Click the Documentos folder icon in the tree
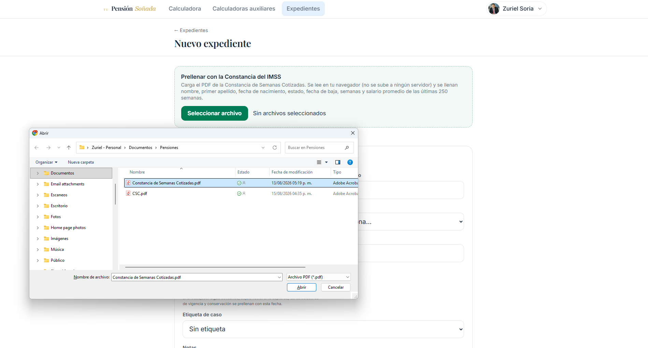Image resolution: width=648 pixels, height=348 pixels. (x=46, y=173)
